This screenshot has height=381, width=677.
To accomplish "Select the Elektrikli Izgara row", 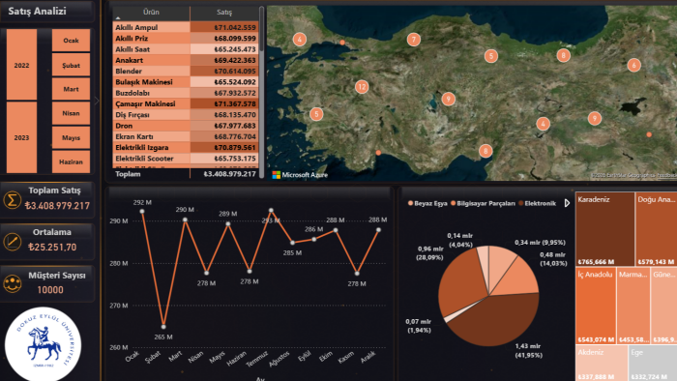I will coord(186,148).
